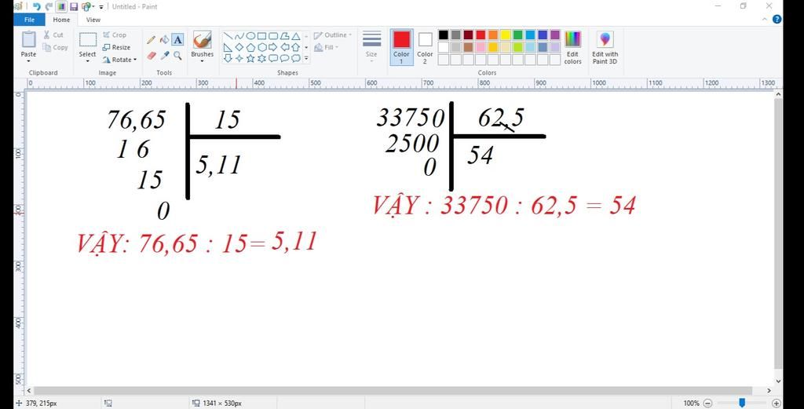804x409 pixels.
Task: Select the Magnifier tool
Action: tap(177, 56)
